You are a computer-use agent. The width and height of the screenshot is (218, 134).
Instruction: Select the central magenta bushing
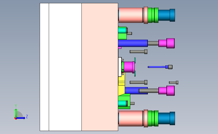(x=129, y=67)
